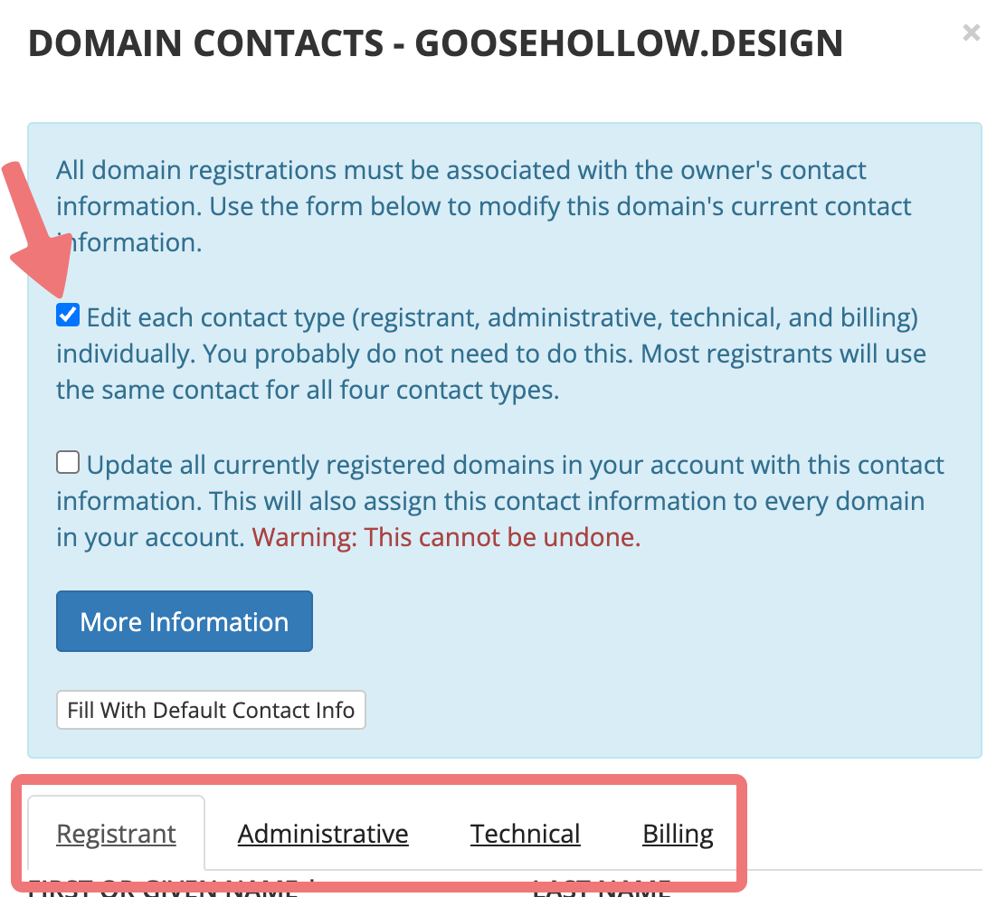The image size is (1006, 897).
Task: Click the 'Update all currently registered domains' label
Action: (x=516, y=466)
